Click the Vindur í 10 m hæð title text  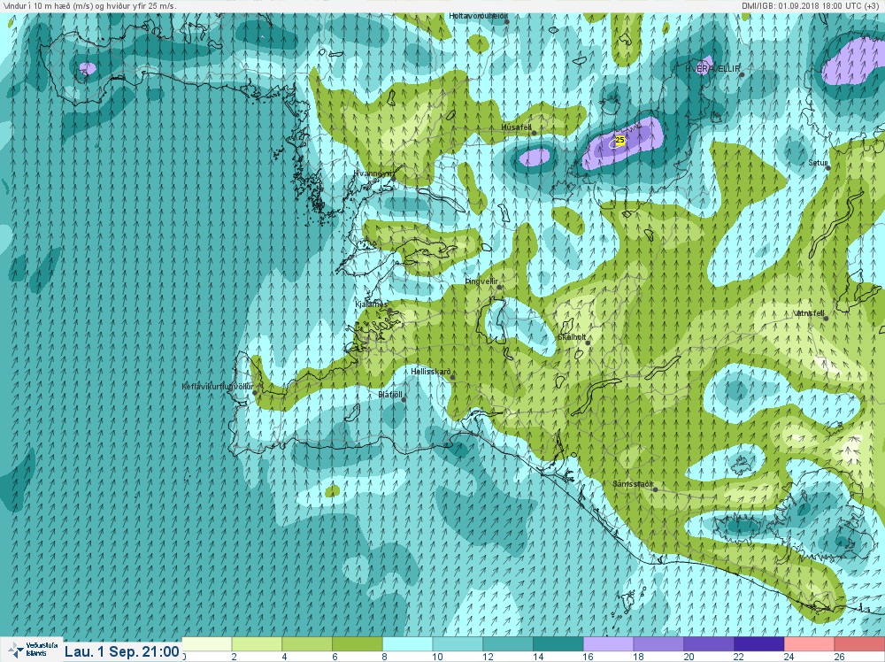pos(89,5)
